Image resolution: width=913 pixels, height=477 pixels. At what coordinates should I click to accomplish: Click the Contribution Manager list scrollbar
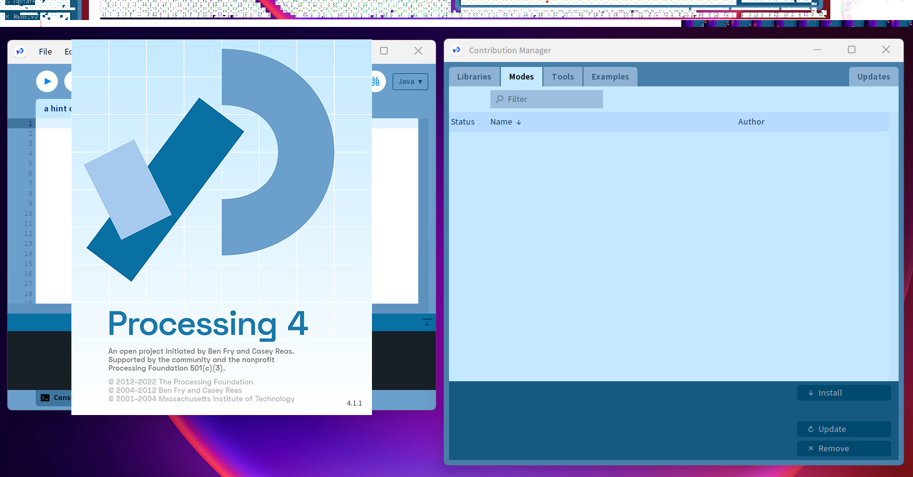894,247
